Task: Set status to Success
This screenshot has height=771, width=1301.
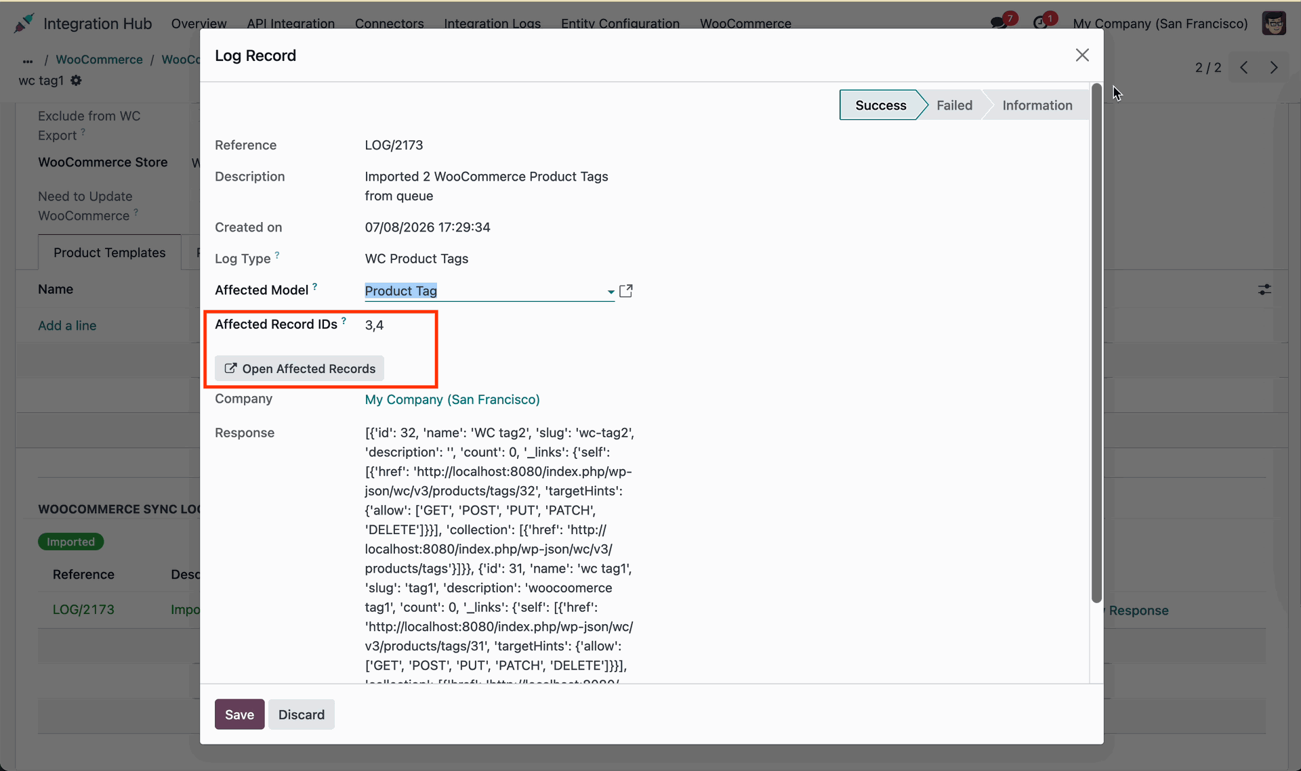Action: click(x=880, y=105)
